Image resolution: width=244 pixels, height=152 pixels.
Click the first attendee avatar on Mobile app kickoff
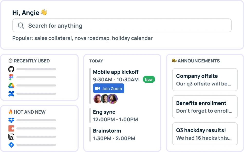(x=98, y=99)
